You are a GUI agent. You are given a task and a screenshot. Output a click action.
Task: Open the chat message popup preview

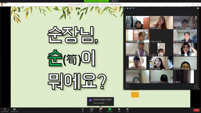click(100, 101)
